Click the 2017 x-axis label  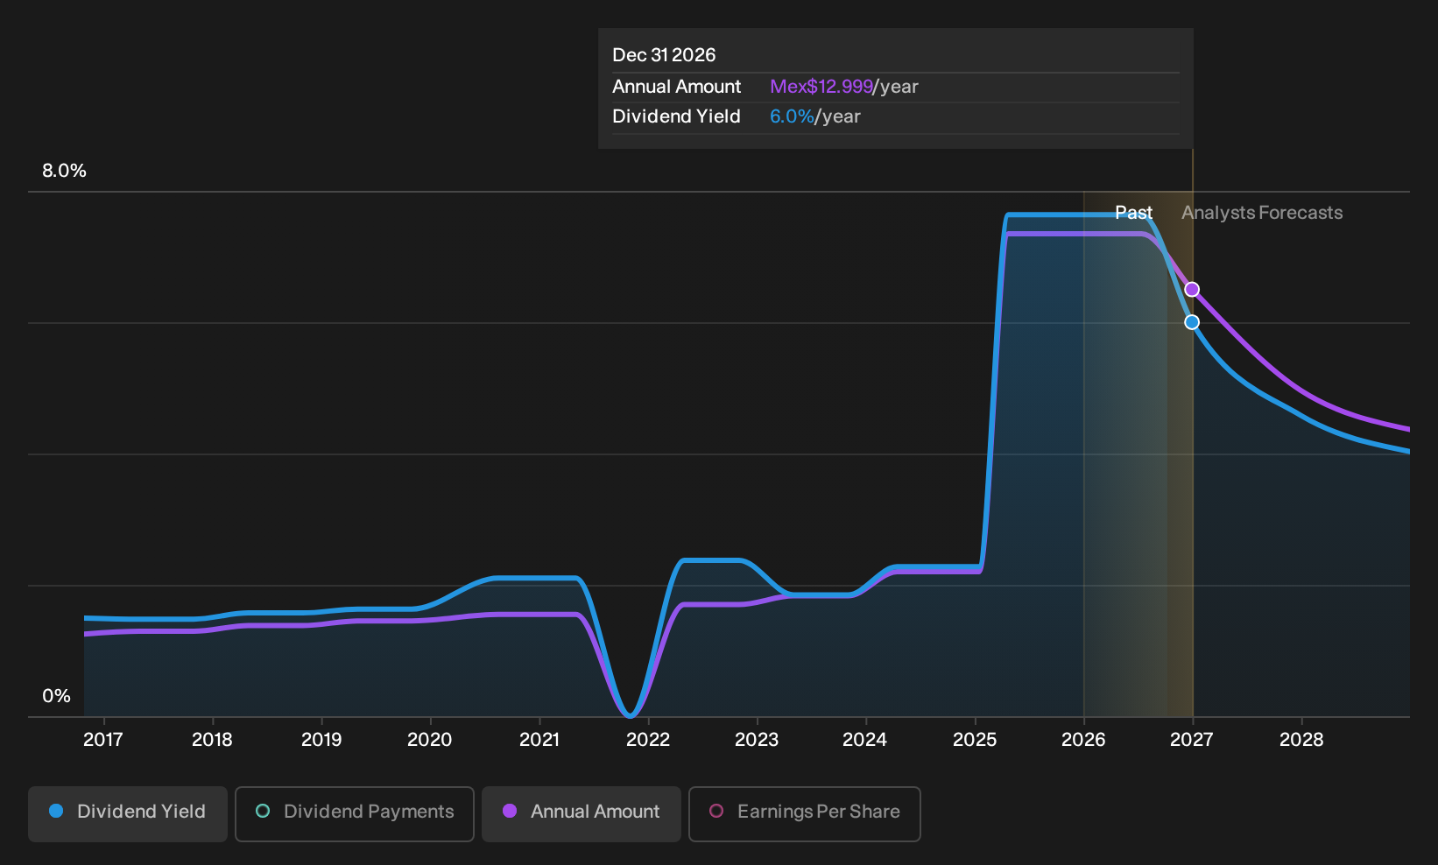coord(103,740)
